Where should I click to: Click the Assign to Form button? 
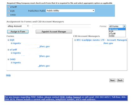[18, 32]
